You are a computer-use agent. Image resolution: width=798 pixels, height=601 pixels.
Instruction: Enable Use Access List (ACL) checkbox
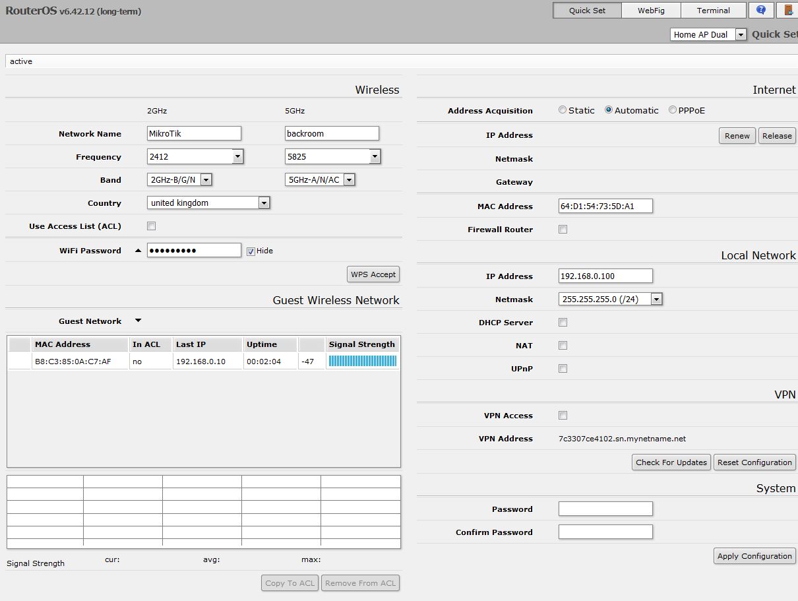tap(151, 226)
